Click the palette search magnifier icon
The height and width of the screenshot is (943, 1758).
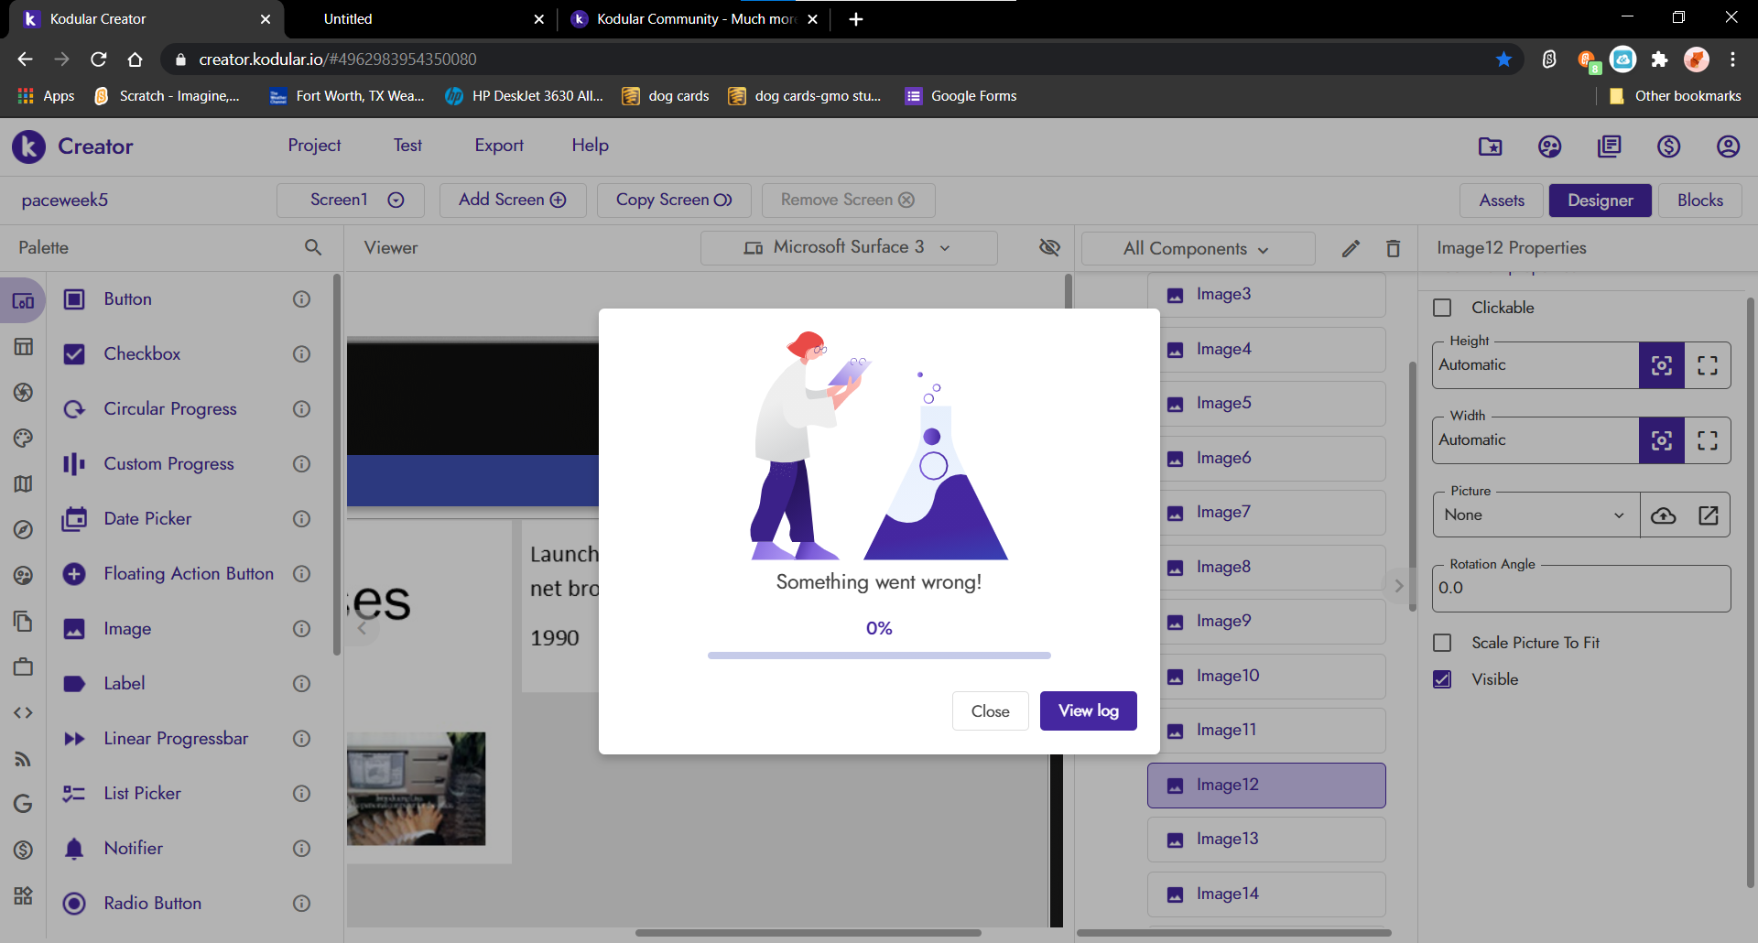coord(313,247)
